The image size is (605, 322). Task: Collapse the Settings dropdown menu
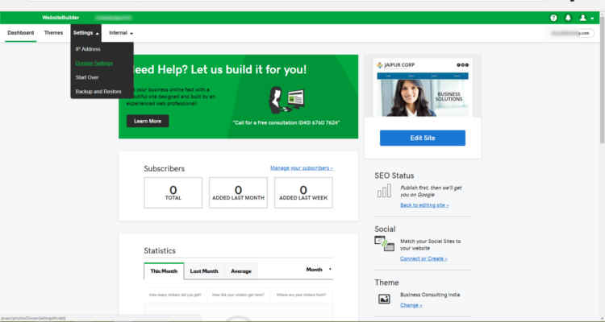(x=86, y=33)
